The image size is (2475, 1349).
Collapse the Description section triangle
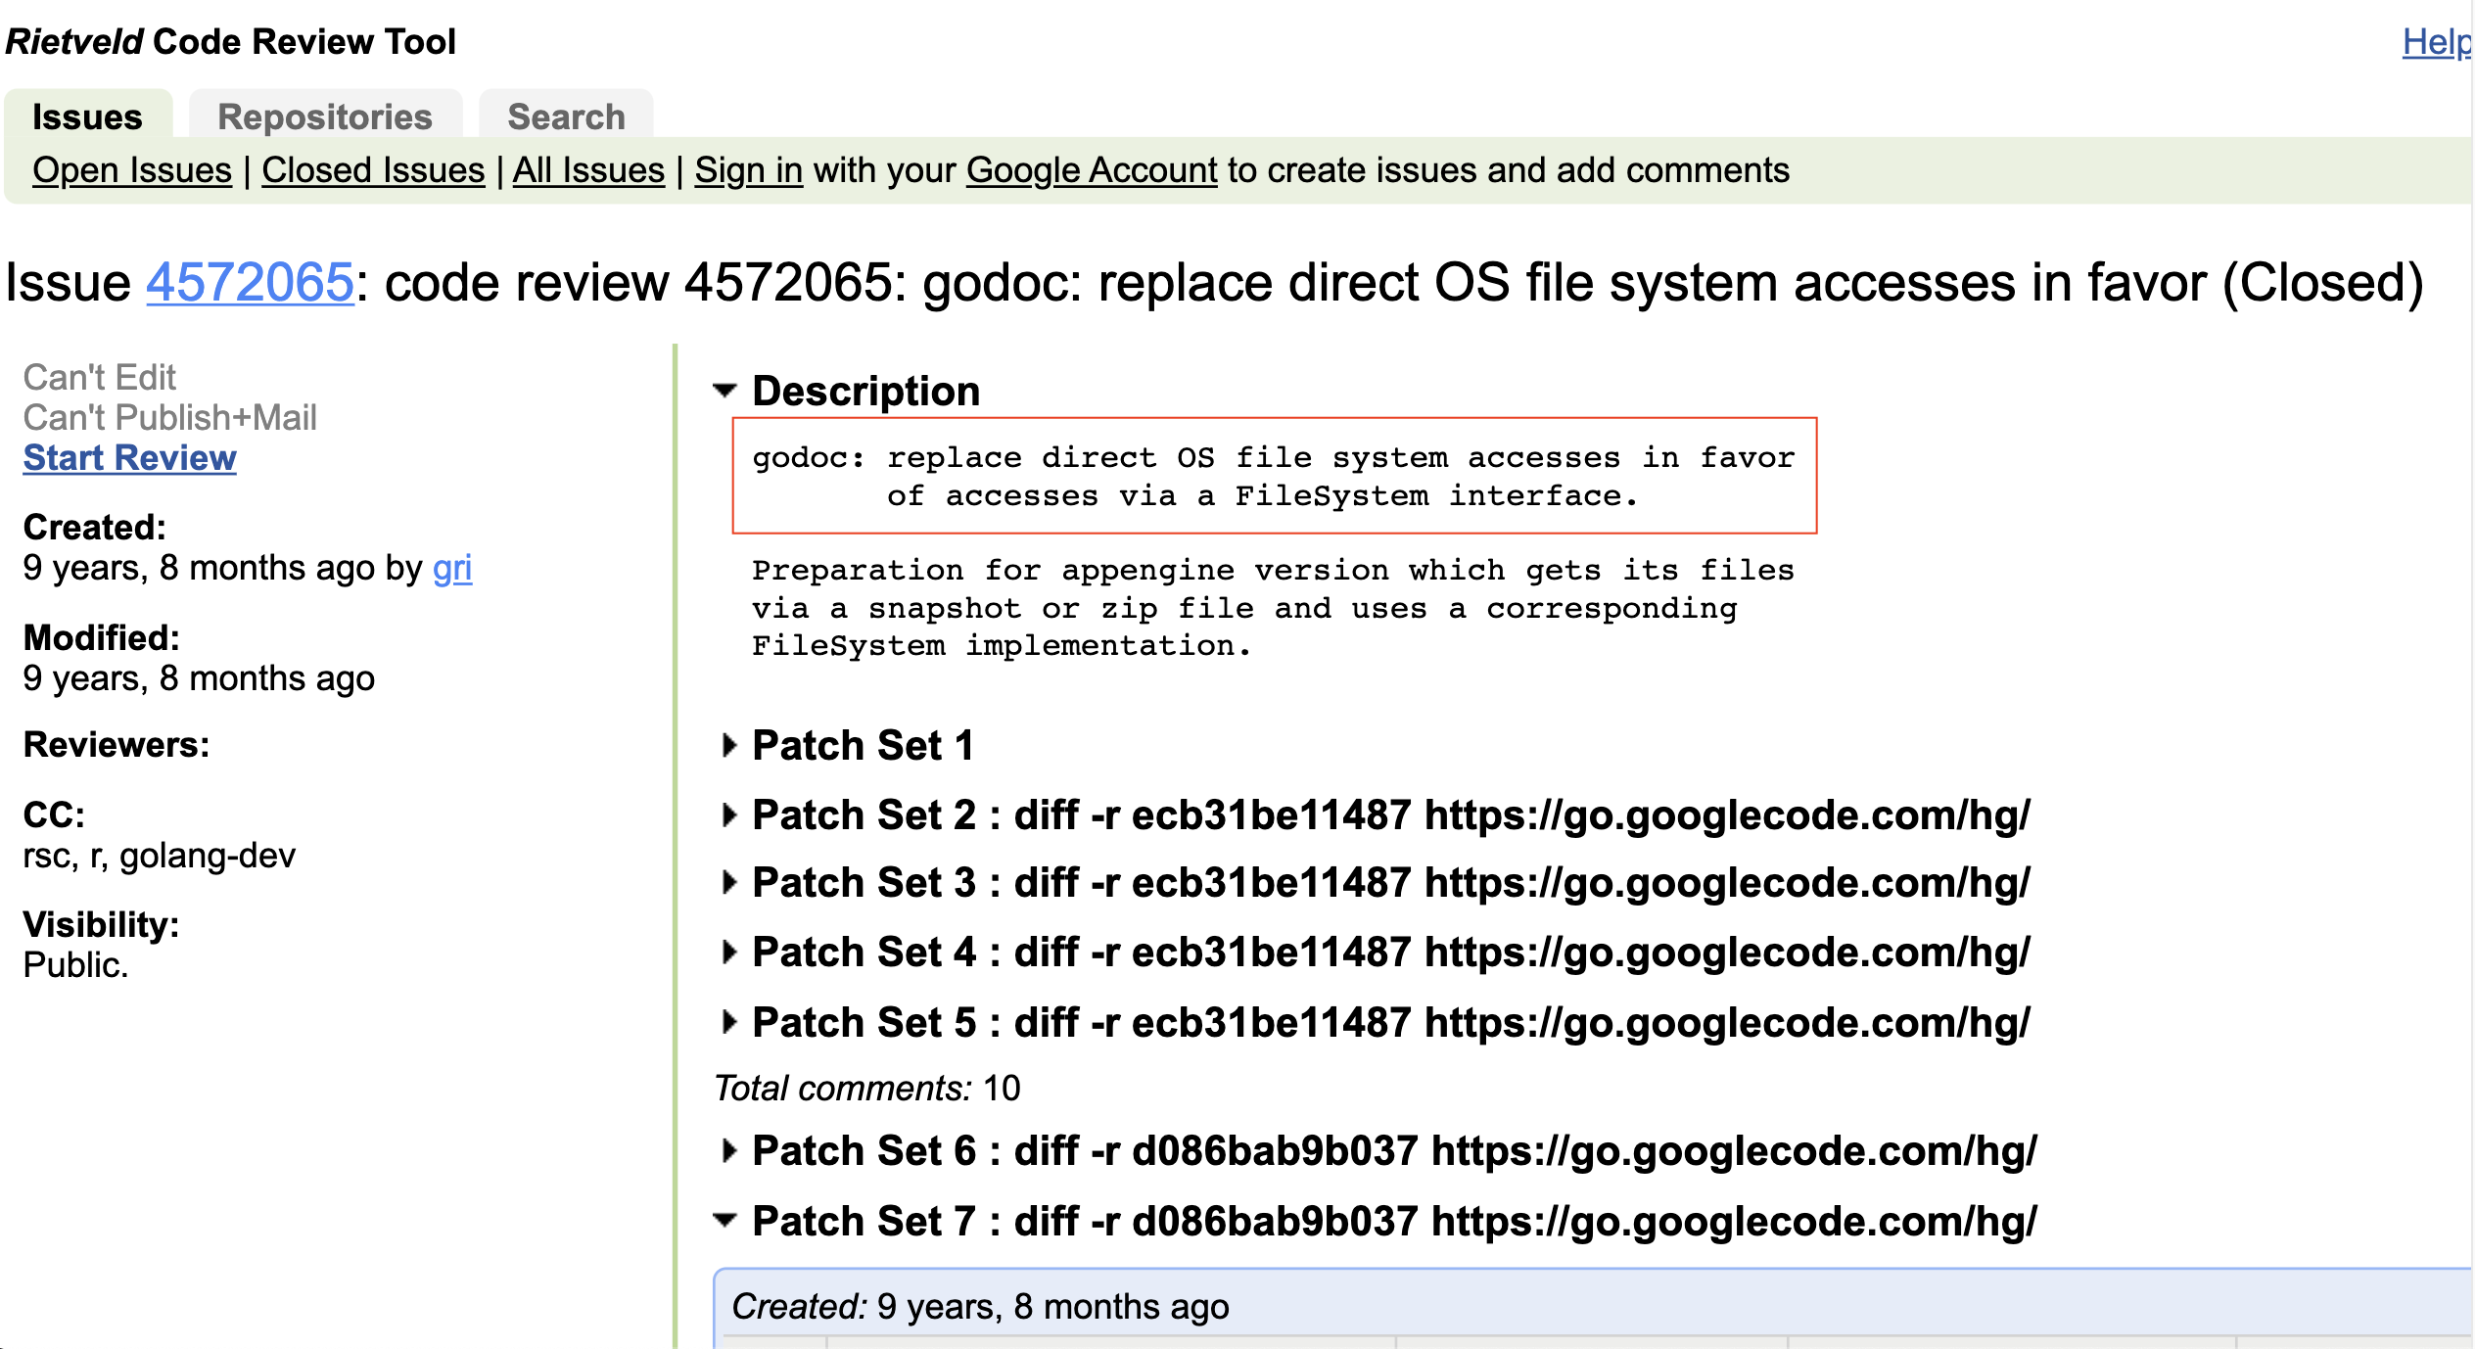tap(724, 391)
